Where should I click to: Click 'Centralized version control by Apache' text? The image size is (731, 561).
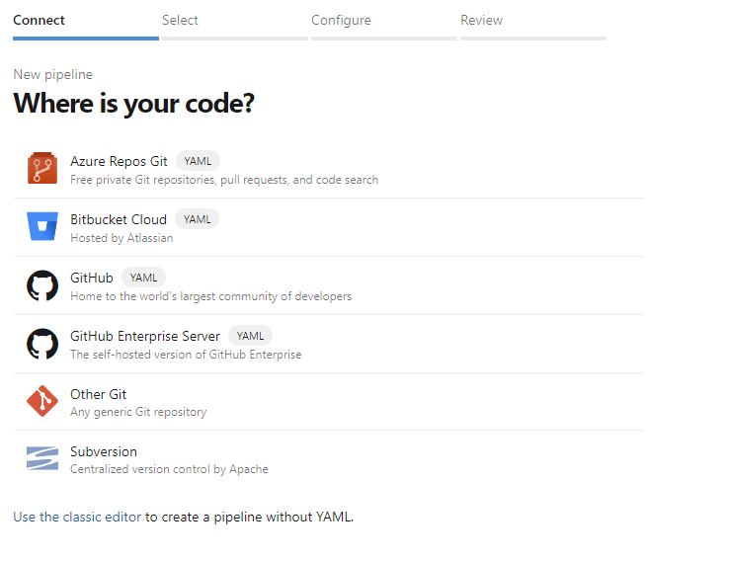tap(169, 469)
